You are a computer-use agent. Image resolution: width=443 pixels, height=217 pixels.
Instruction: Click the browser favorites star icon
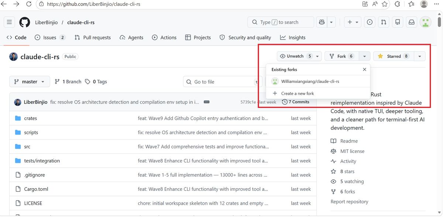point(385,4)
